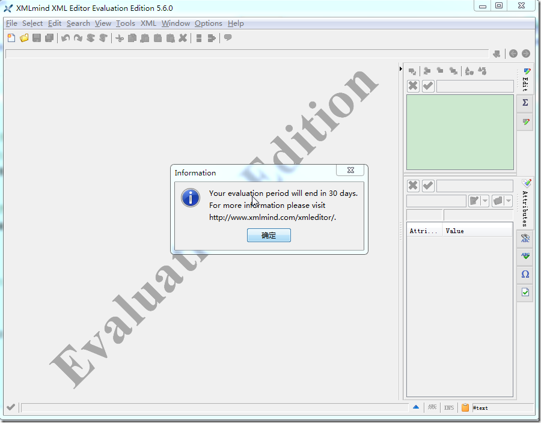Click the orange clipboard status icon
Screen dimensions: 541x423
(465, 407)
